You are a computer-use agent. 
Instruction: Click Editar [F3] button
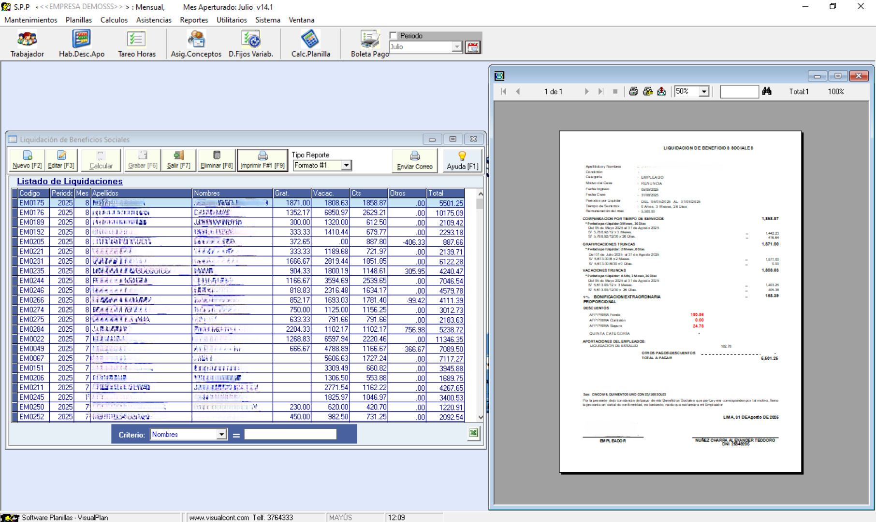(61, 160)
